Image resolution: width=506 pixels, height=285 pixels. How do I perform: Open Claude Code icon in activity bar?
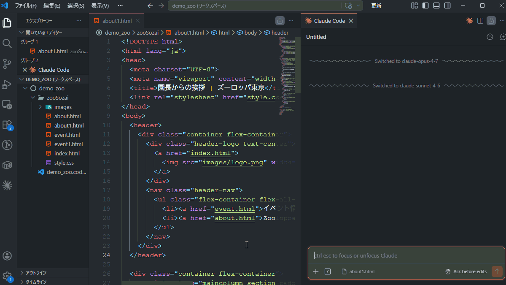[7, 185]
